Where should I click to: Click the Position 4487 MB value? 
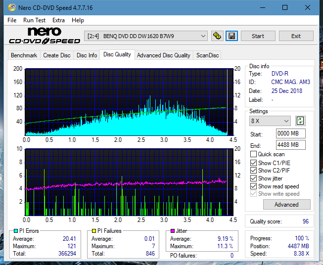[x=298, y=246]
